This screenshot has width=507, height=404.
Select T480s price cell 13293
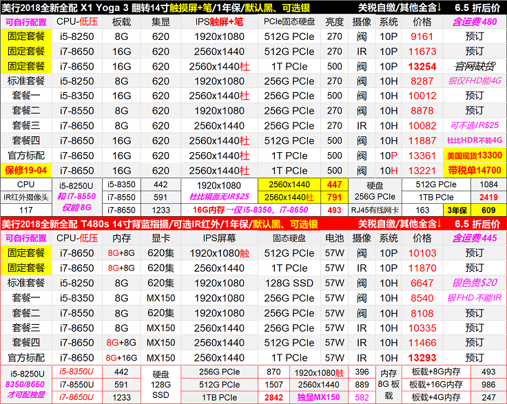[422, 357]
